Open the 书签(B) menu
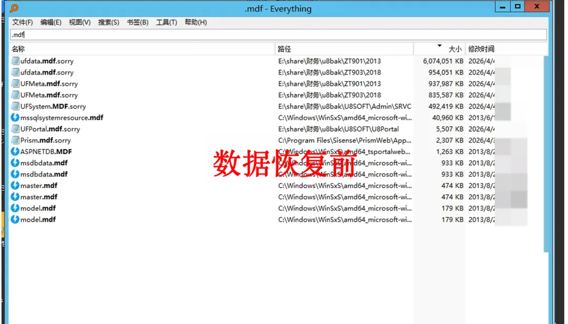Image resolution: width=568 pixels, height=324 pixels. click(138, 23)
